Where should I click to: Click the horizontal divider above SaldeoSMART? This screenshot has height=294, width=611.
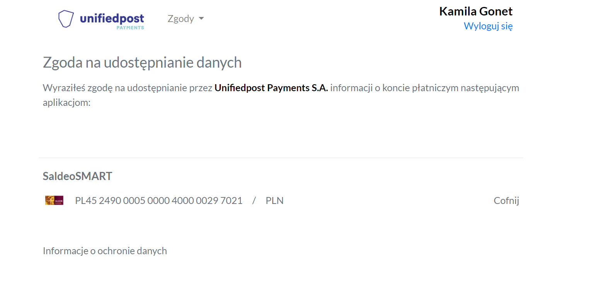pos(281,158)
